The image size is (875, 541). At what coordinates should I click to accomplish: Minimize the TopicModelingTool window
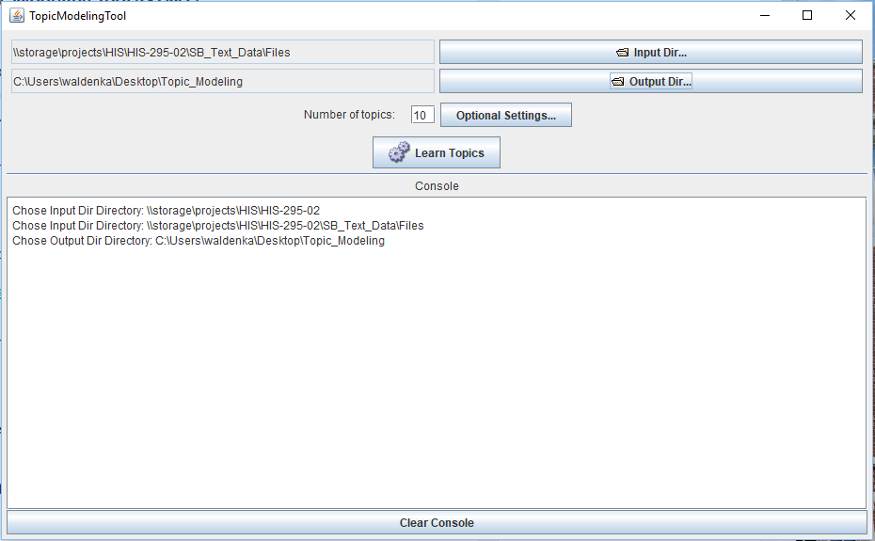pyautogui.click(x=765, y=16)
